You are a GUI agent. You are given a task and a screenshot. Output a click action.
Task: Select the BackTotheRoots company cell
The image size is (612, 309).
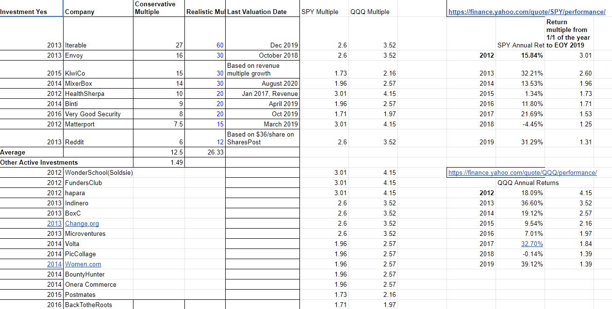(98, 305)
